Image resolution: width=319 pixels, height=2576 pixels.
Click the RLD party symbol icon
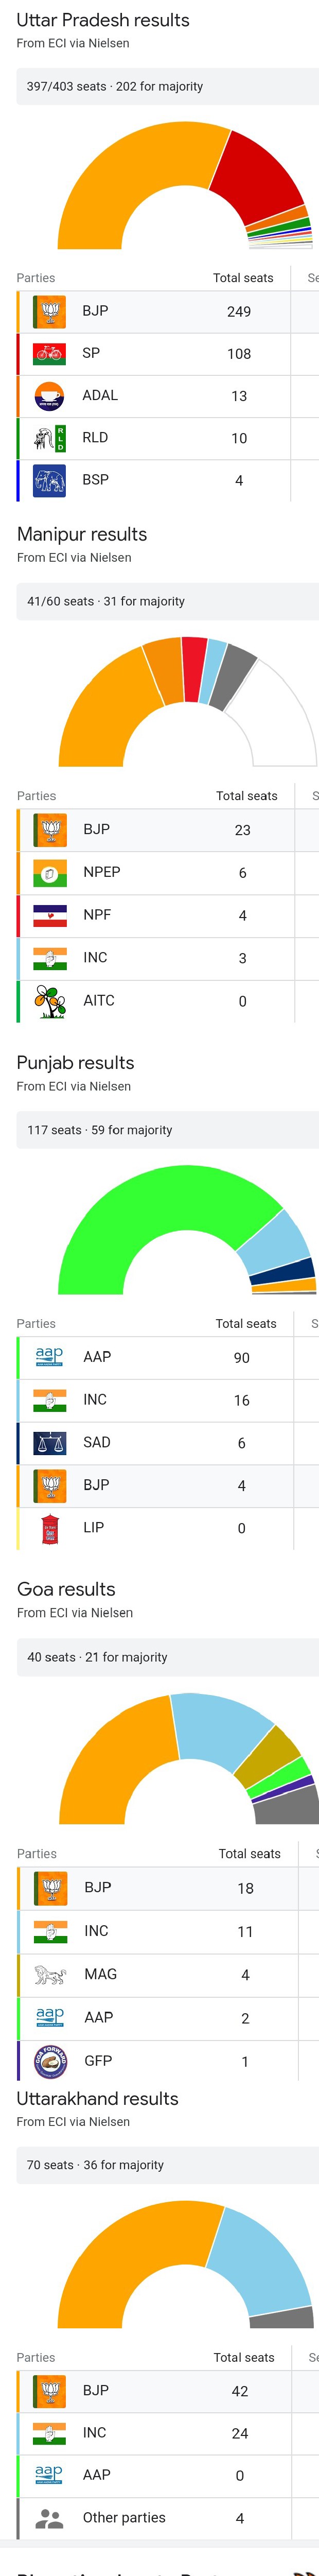(x=50, y=438)
